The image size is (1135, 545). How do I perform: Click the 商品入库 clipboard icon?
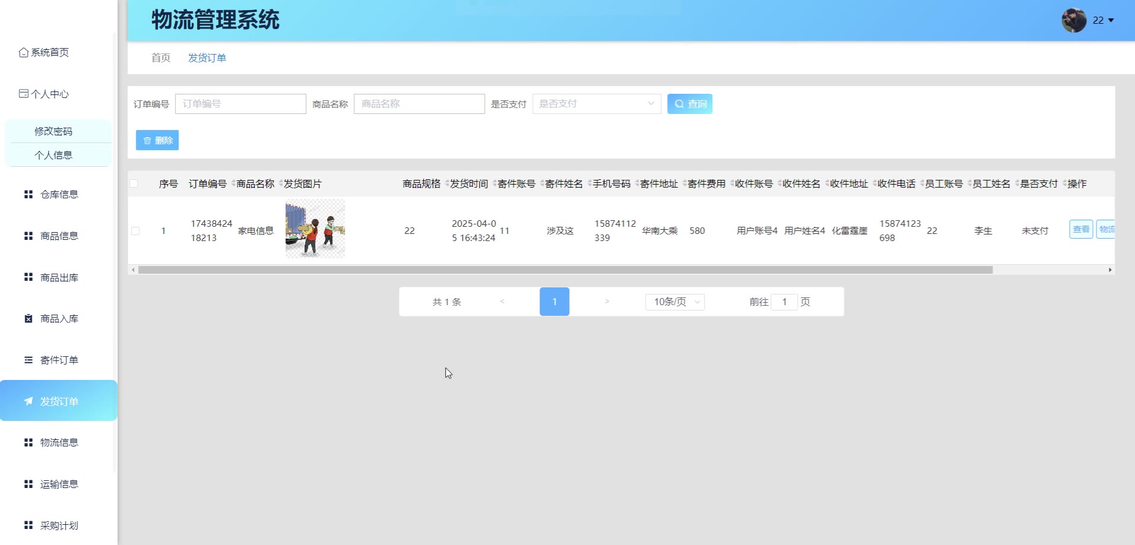coord(28,319)
